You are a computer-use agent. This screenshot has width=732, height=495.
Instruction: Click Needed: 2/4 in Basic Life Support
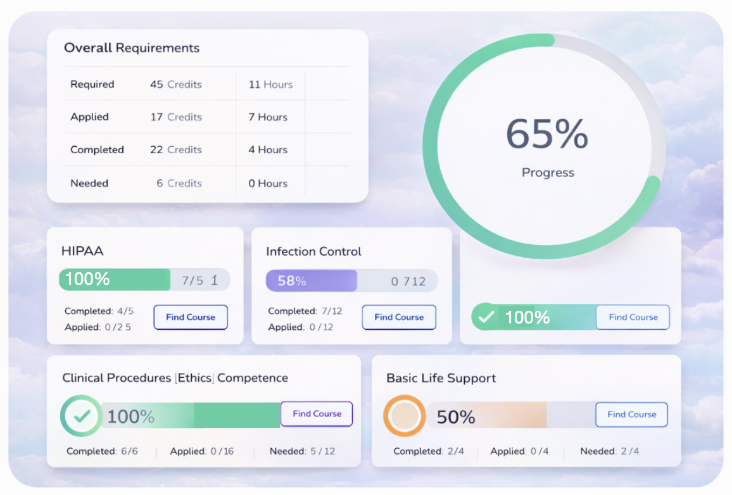pyautogui.click(x=610, y=451)
